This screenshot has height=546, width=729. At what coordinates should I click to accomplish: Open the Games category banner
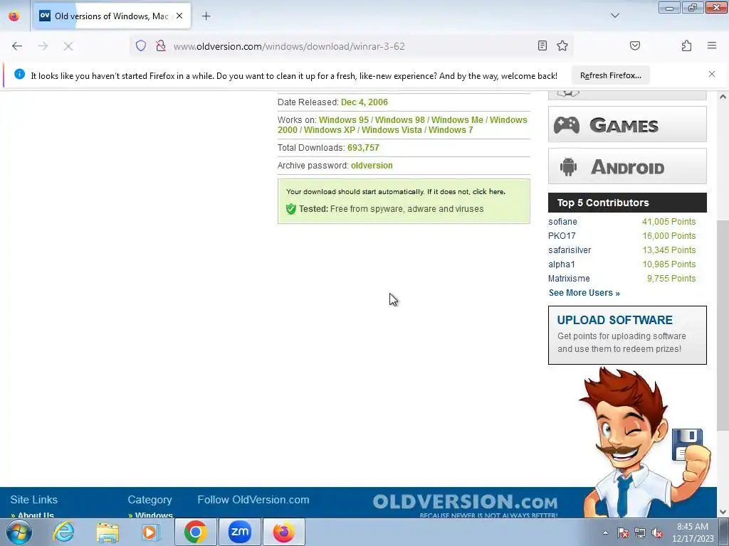pyautogui.click(x=627, y=124)
